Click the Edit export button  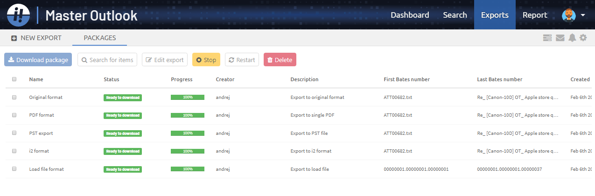click(165, 60)
